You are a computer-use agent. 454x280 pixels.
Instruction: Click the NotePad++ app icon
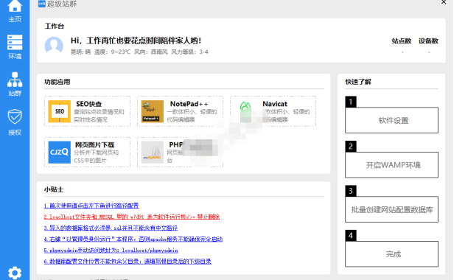coord(153,111)
